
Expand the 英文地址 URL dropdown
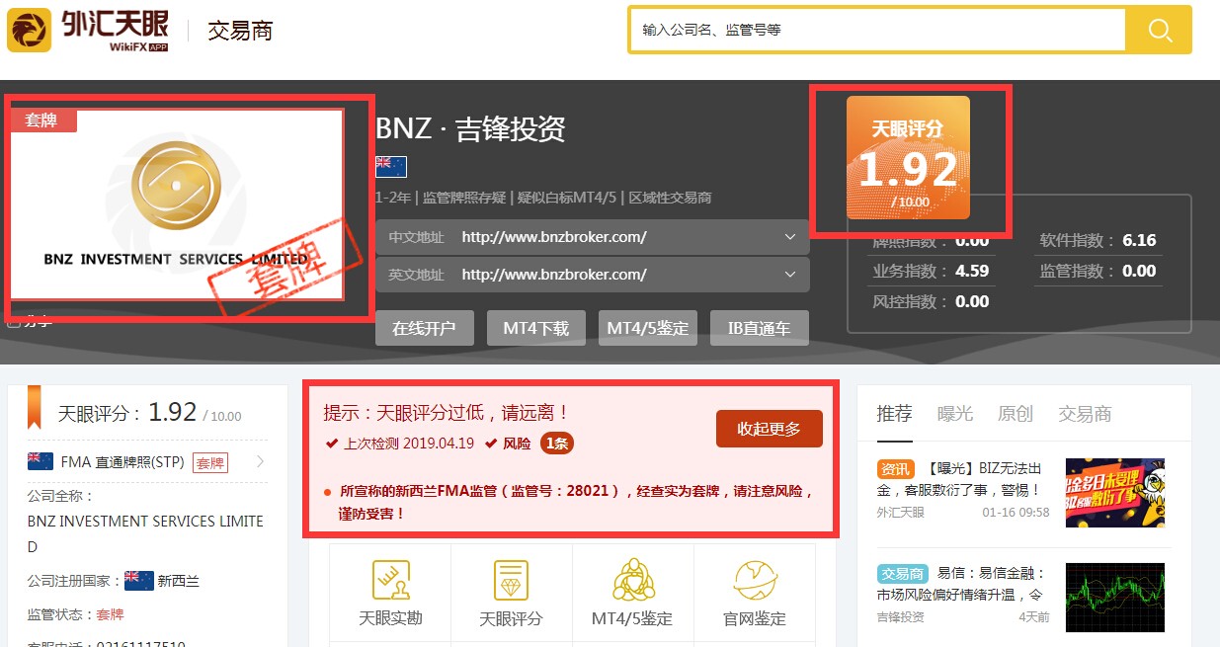pos(789,275)
